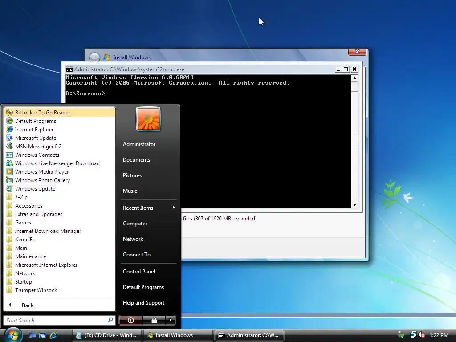Viewport: 456px width, 342px height.
Task: Open Control Panel from the Start menu
Action: [x=148, y=271]
